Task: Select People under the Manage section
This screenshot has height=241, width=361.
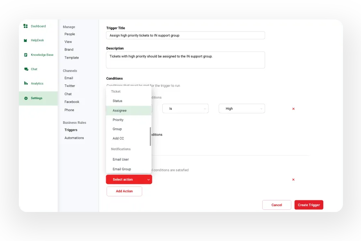Action: tap(69, 34)
